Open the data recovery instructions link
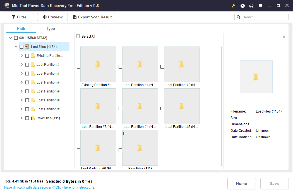Screen dimensions: 293x195 (x=50, y=187)
